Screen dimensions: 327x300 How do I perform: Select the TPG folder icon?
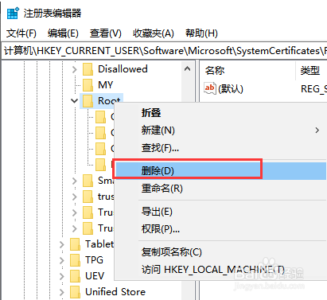75,260
